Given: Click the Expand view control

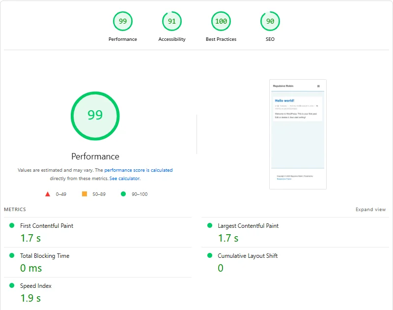Looking at the screenshot, I should [x=371, y=209].
